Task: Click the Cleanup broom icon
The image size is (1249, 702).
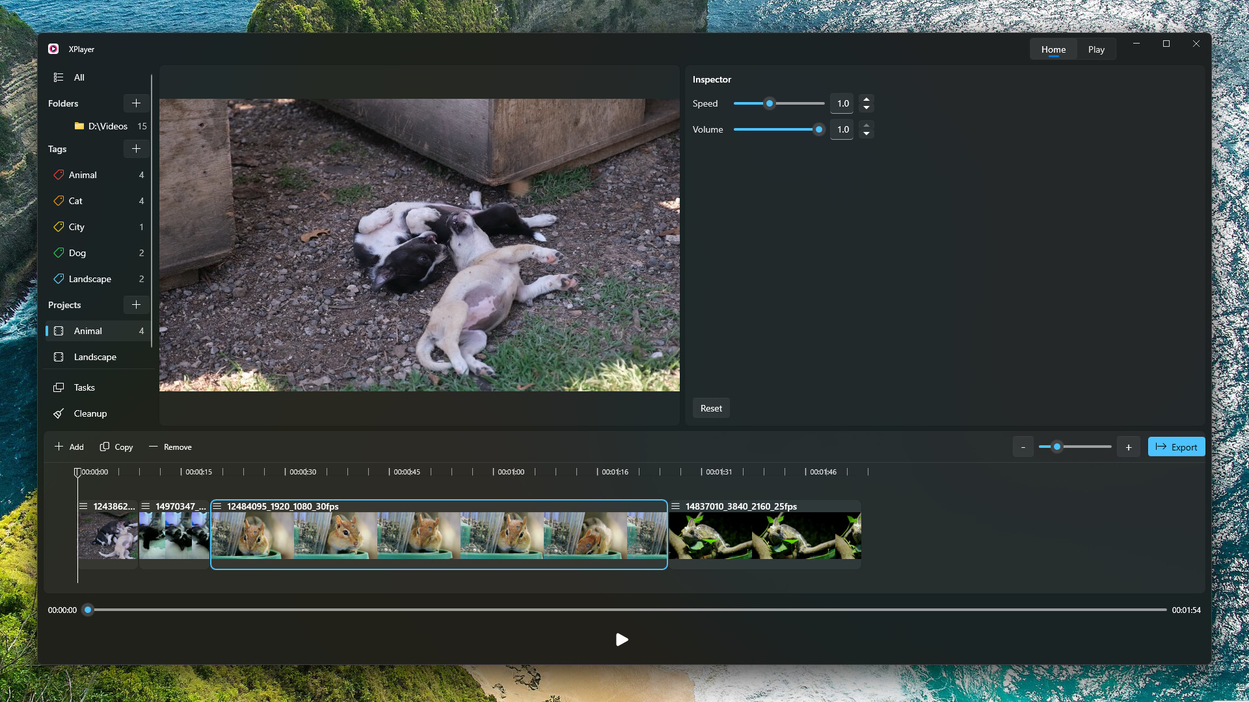Action: point(59,414)
